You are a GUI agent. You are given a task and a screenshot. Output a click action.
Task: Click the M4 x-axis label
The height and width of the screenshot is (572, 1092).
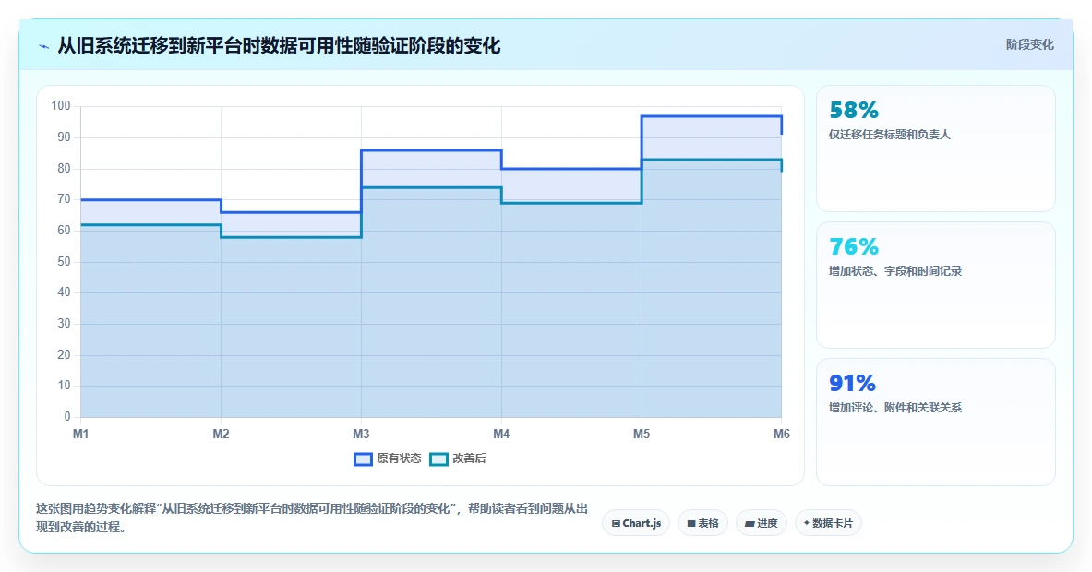point(501,435)
